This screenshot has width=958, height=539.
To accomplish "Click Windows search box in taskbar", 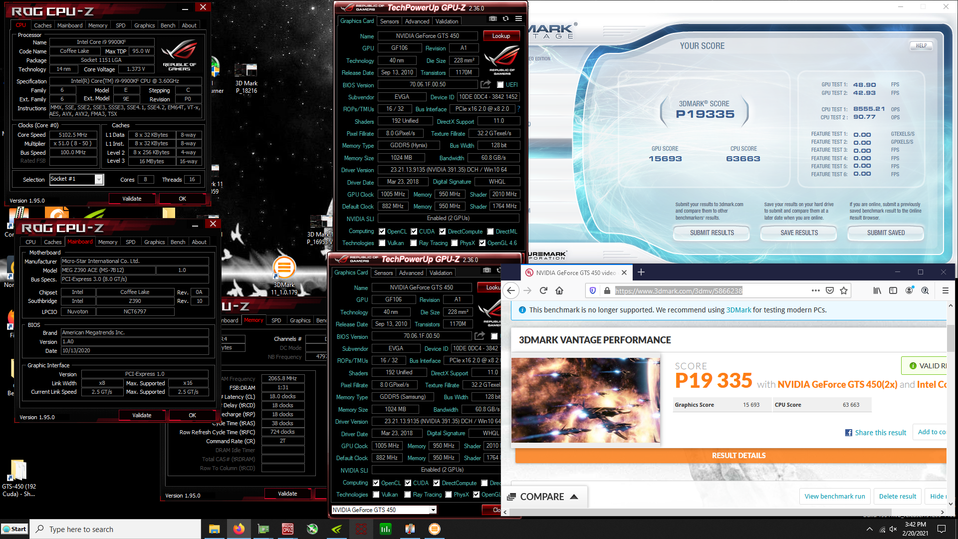I will click(x=115, y=529).
